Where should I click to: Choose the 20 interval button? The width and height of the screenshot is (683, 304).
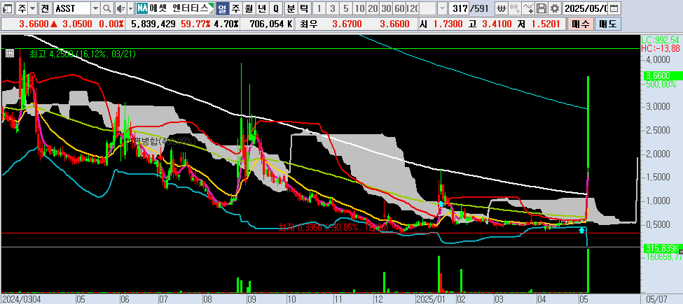(x=373, y=8)
